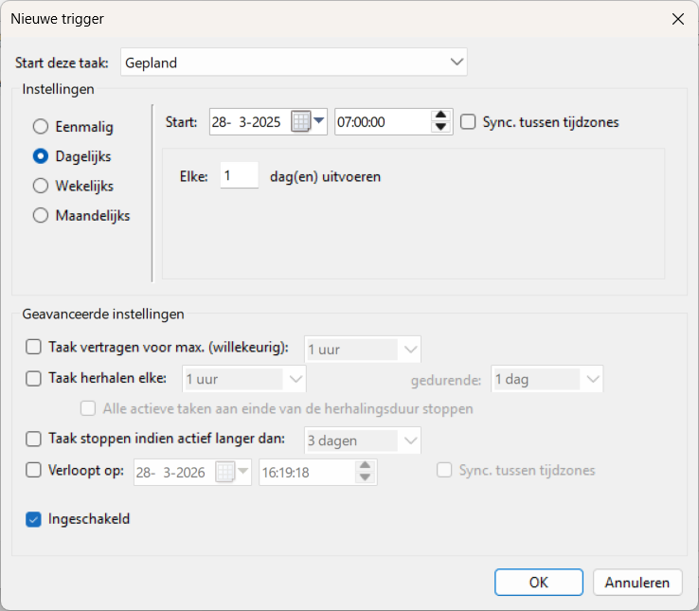Image resolution: width=699 pixels, height=611 pixels.
Task: Enable Taak vertragen voor max. checkbox
Action: click(34, 348)
